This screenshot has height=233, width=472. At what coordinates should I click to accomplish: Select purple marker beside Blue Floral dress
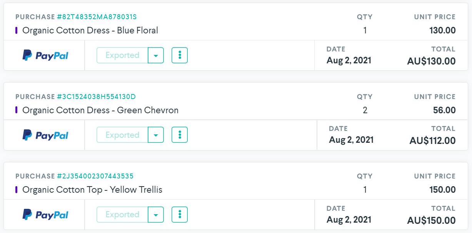[x=17, y=30]
